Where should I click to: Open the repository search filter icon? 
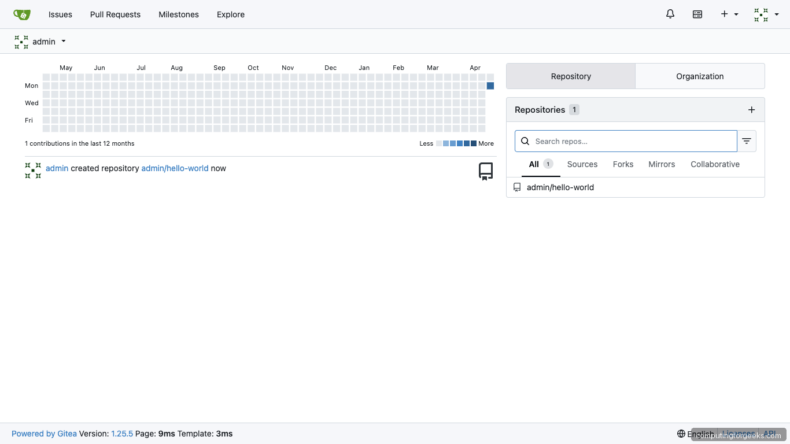tap(747, 140)
